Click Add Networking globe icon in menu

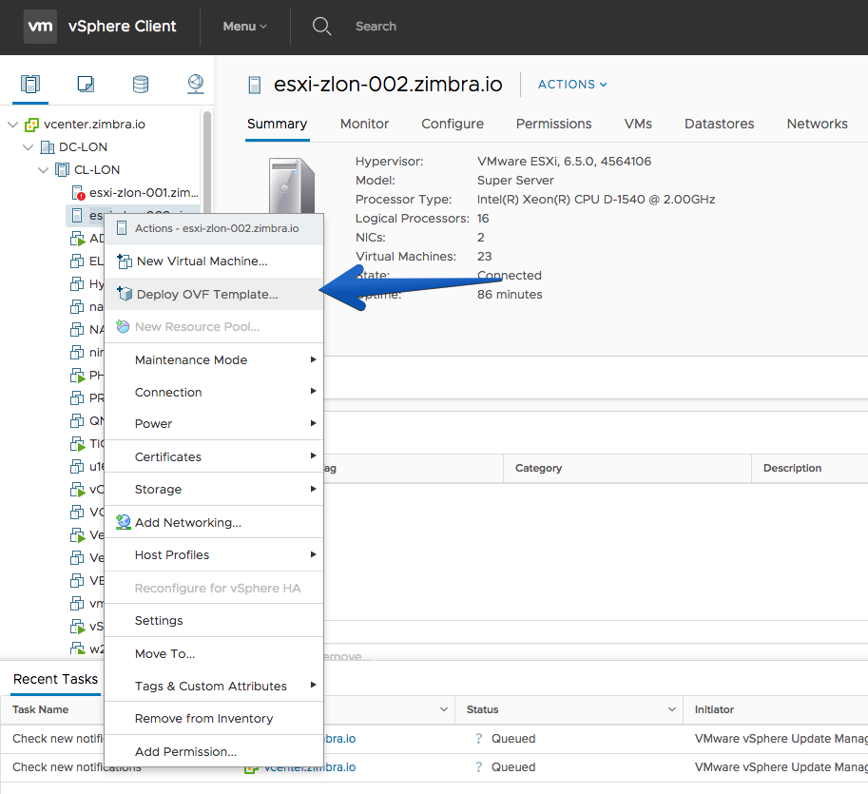click(x=123, y=522)
